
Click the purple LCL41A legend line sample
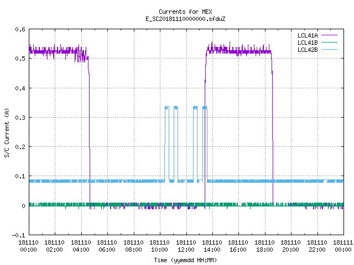329,35
